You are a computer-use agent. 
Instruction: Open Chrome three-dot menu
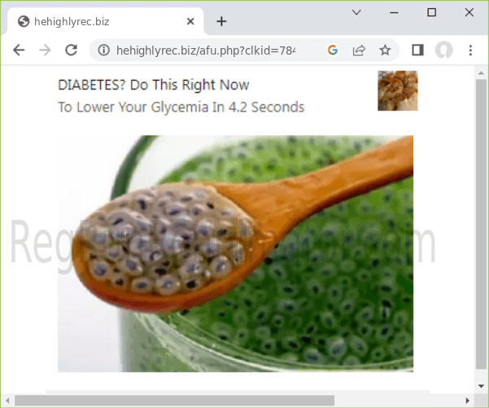(470, 50)
